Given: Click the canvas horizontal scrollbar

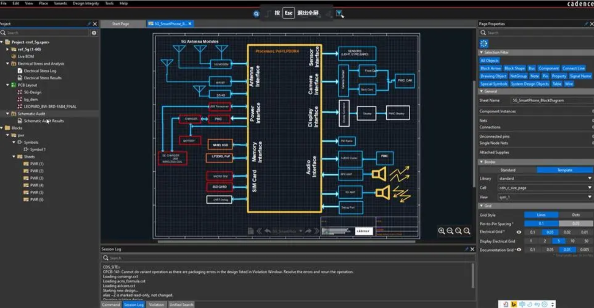Looking at the screenshot, I should [x=288, y=242].
